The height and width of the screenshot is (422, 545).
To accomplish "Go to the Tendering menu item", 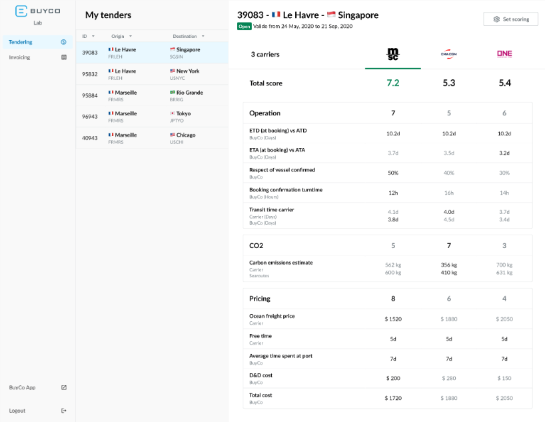I will [x=21, y=42].
